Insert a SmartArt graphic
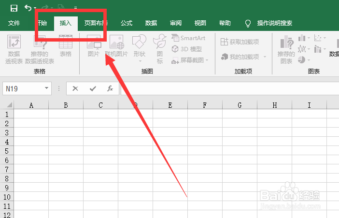Viewport: 339px width, 218px height. (x=188, y=38)
